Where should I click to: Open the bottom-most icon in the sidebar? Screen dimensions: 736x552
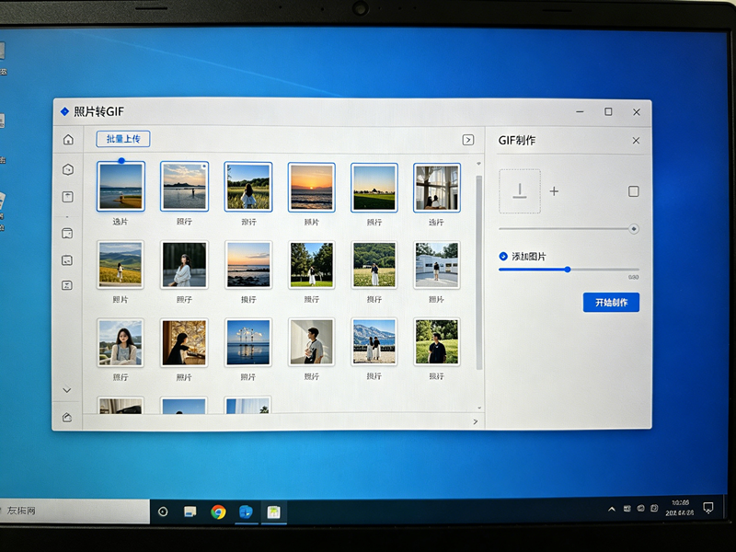tap(67, 417)
